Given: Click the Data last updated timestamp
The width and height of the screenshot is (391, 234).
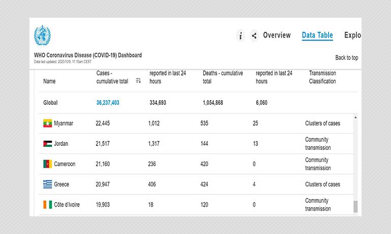Looking at the screenshot, I should (x=62, y=62).
